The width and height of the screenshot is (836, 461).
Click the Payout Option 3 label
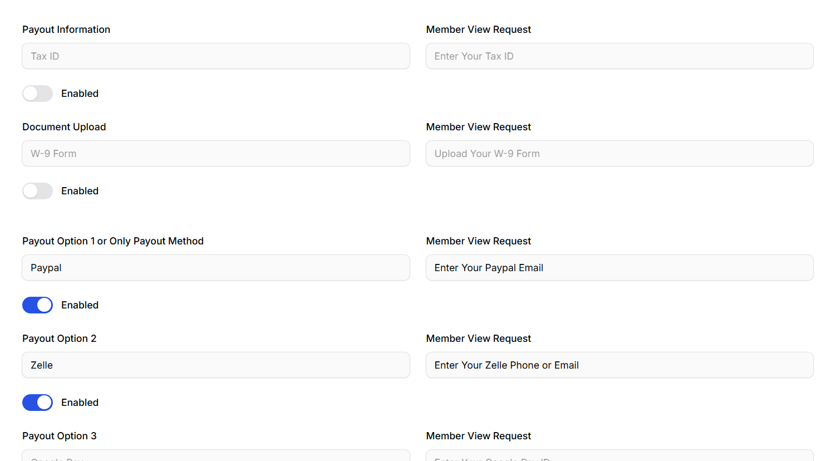tap(59, 436)
